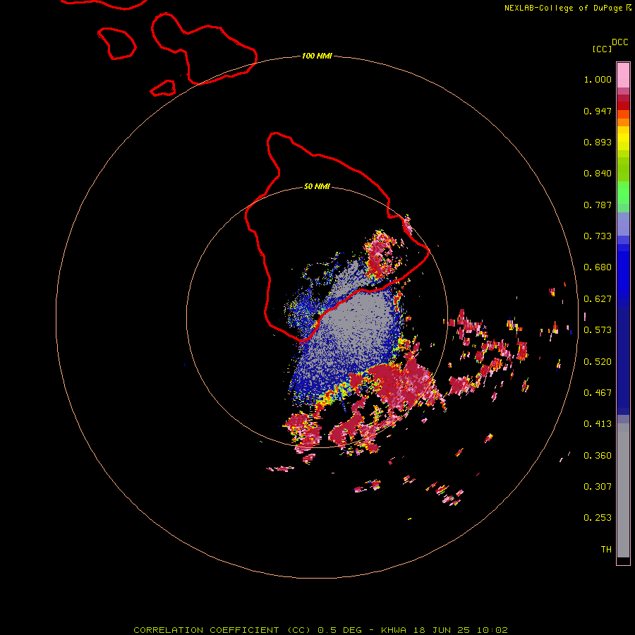This screenshot has width=635, height=635.
Task: Click the Correlation Coefficient product title at bottom
Action: click(x=320, y=630)
